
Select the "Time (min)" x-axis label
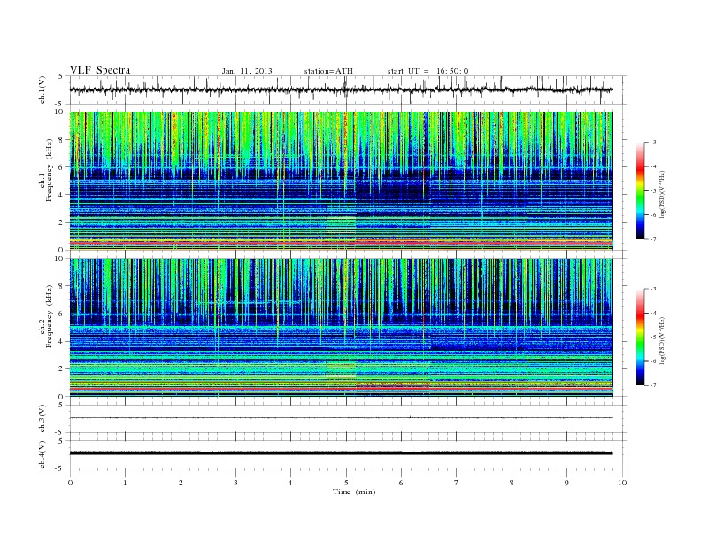[354, 492]
